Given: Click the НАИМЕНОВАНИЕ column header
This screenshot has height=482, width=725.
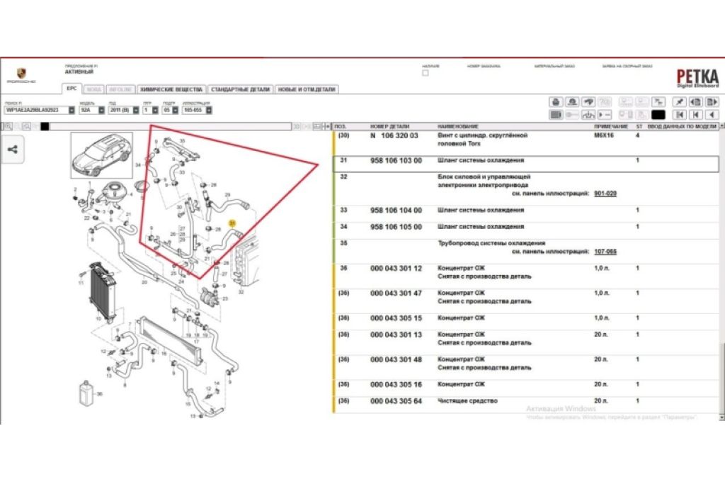Looking at the screenshot, I should pos(458,126).
